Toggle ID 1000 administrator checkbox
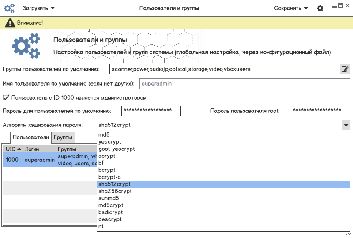This screenshot has width=353, height=238. 6,97
